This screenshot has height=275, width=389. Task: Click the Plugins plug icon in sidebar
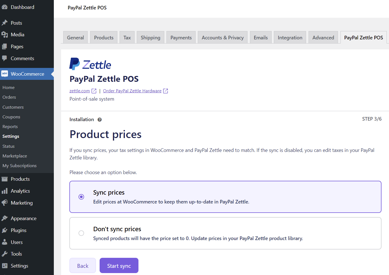pos(5,230)
